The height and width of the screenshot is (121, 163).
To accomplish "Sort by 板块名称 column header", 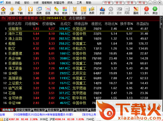I will pyautogui.click(x=15, y=24).
